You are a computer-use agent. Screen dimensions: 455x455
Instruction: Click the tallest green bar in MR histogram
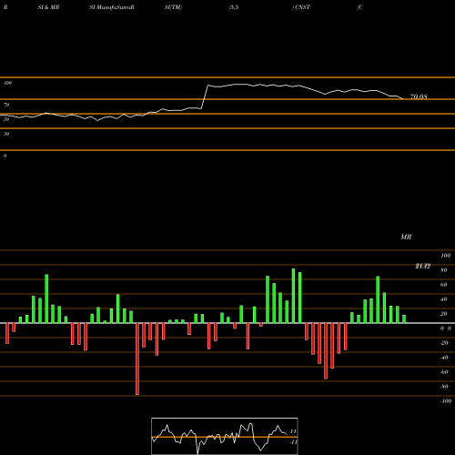pos(293,296)
